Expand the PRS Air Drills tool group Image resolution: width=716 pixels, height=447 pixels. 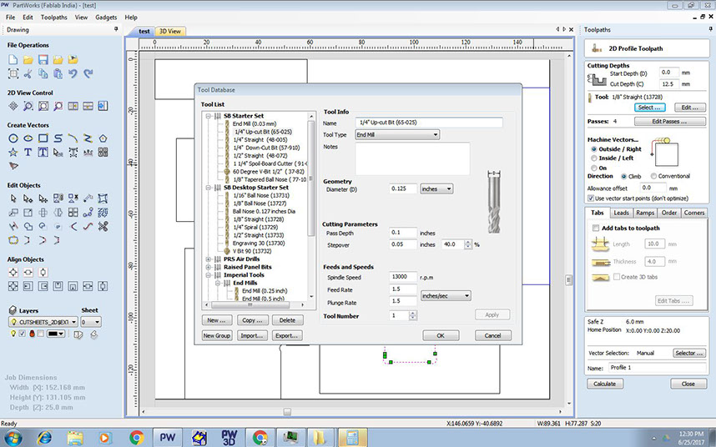click(x=208, y=259)
